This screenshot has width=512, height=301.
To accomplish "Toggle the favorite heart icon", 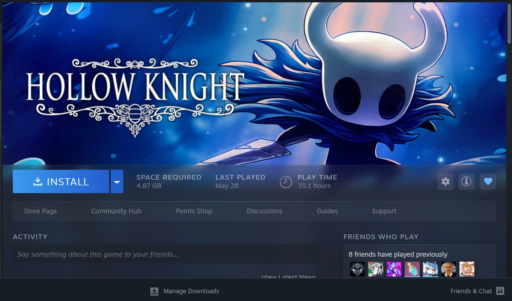I will (488, 181).
